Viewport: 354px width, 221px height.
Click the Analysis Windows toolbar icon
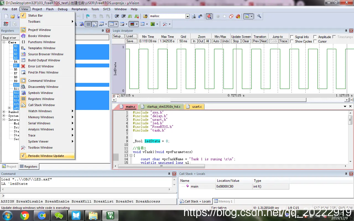(132, 24)
